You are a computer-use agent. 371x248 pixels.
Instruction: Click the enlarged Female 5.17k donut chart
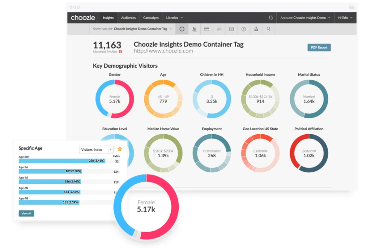click(146, 207)
